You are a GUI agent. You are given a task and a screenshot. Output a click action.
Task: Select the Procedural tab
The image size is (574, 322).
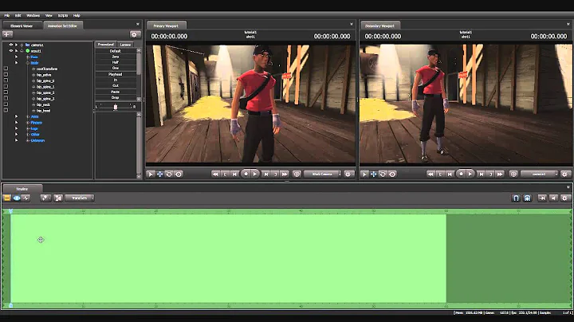(x=105, y=45)
